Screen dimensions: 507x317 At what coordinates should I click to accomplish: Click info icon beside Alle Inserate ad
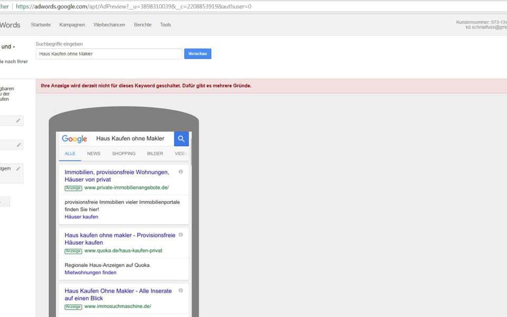(x=181, y=291)
